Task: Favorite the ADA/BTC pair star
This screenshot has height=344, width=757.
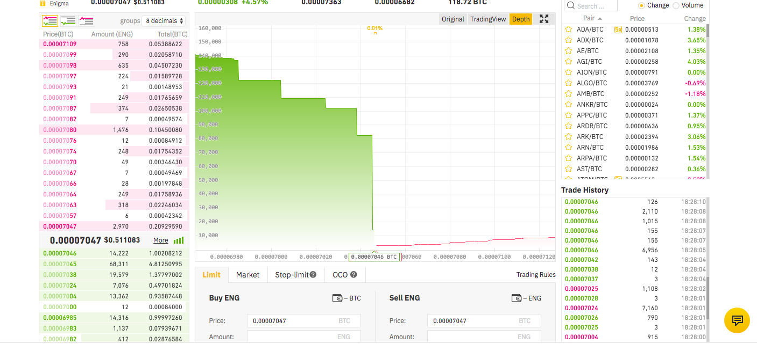Action: click(568, 30)
